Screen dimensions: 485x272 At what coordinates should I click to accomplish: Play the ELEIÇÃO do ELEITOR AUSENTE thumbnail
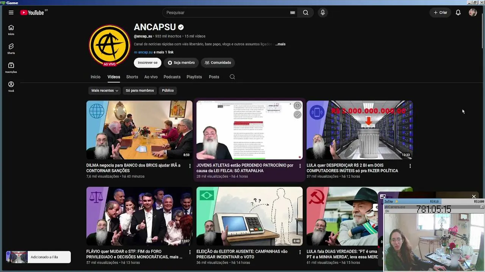pos(249,216)
